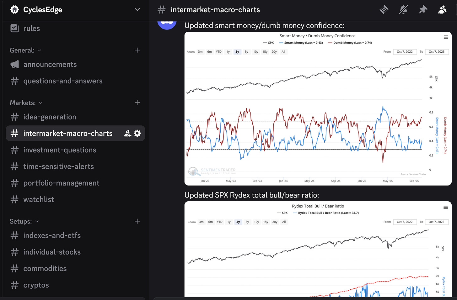
Task: Set Smart Money chart zoom to YTD
Action: [219, 52]
